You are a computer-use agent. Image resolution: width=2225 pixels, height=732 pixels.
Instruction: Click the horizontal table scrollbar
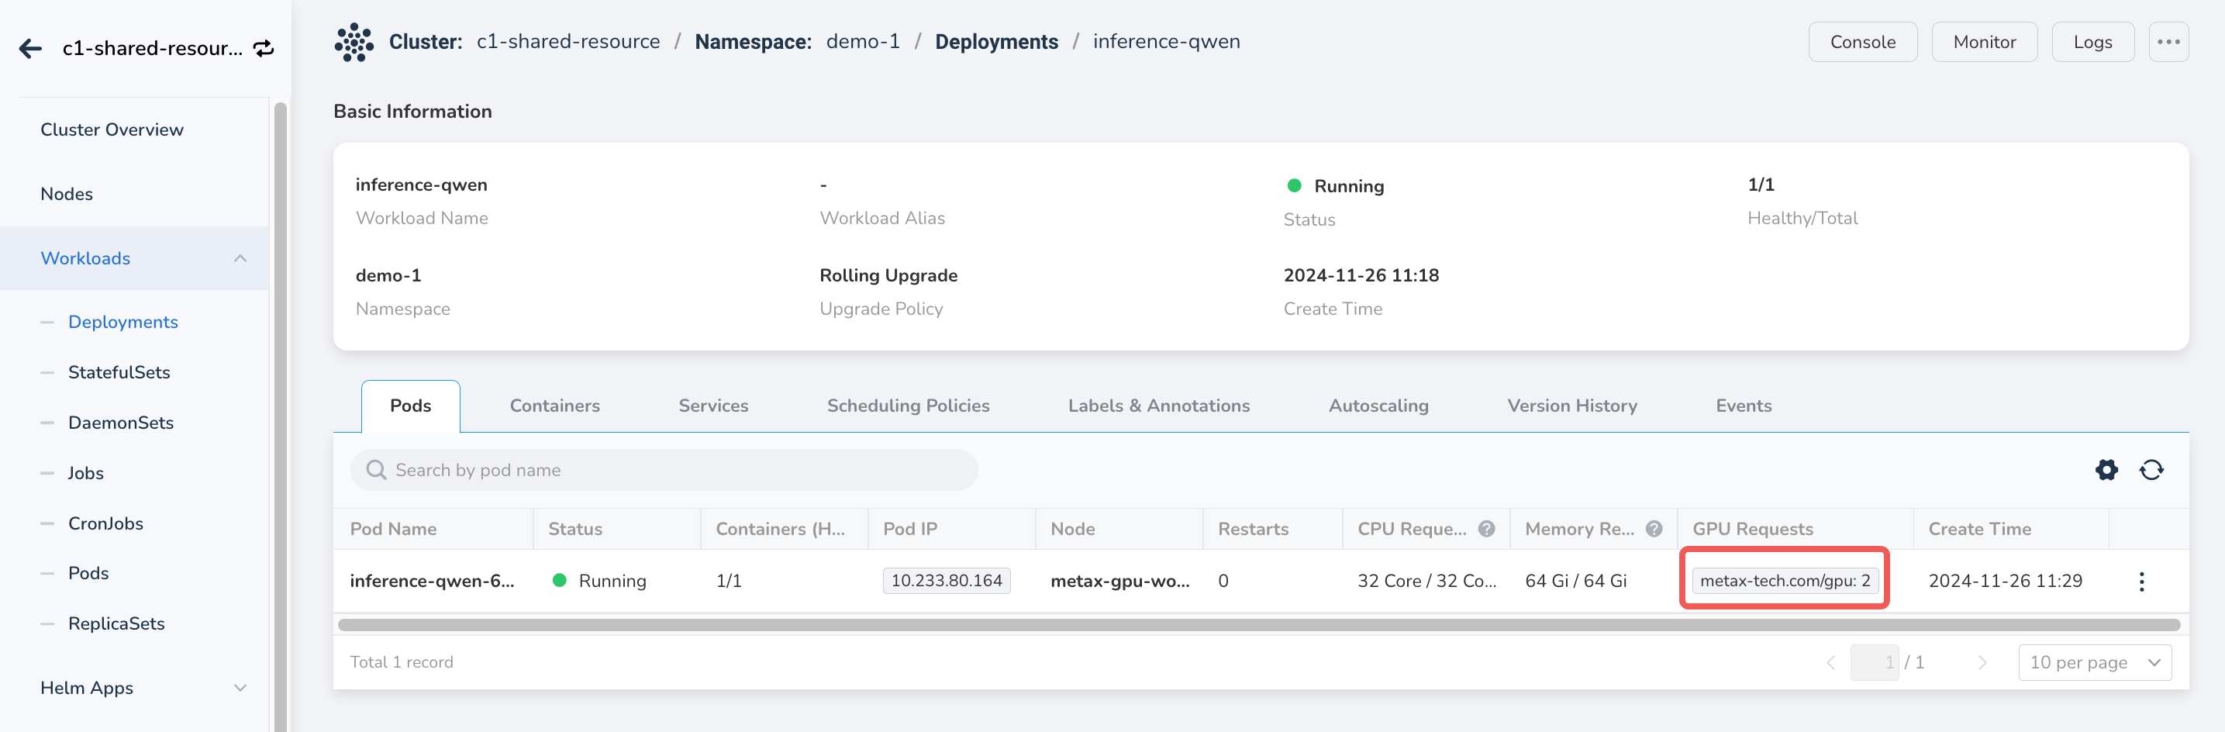pos(1259,625)
